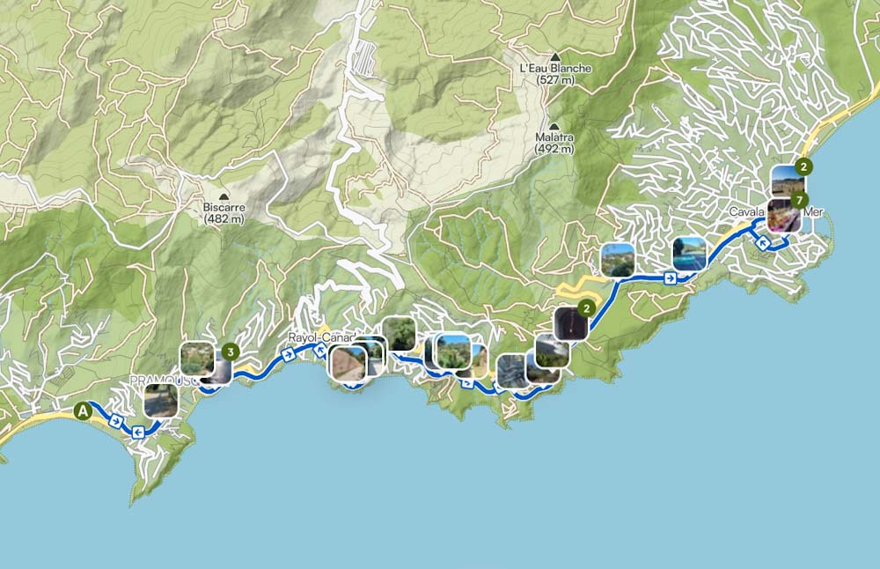View dark forest photo east of Rayol-Canadel
The image size is (880, 569).
point(399,334)
